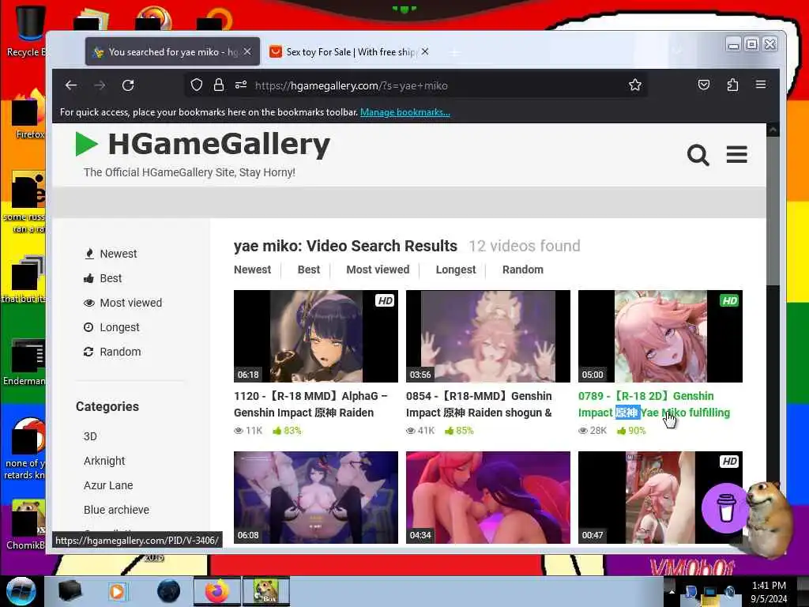Open the Windows Start button

coord(21,591)
